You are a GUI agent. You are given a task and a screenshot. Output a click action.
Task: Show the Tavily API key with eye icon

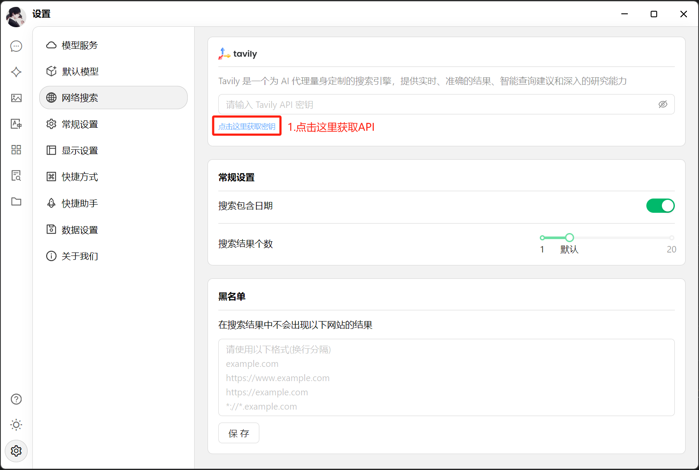click(x=663, y=104)
